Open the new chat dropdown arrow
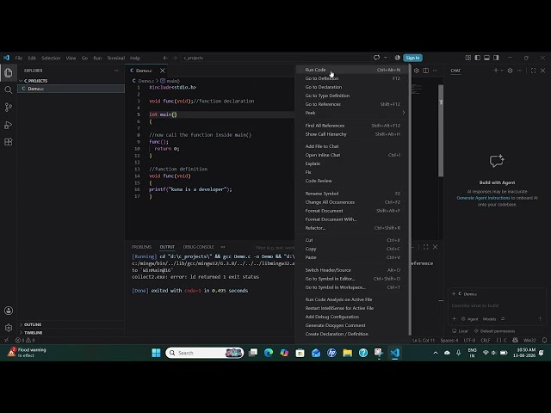 (x=502, y=71)
